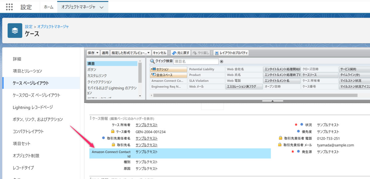Click the セクション palette element
The height and width of the screenshot is (179, 370).
click(x=168, y=69)
